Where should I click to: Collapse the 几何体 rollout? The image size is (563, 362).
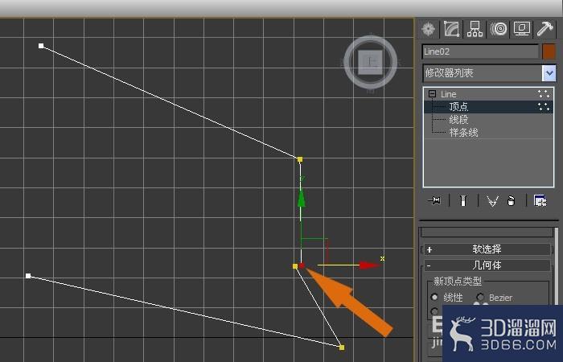coord(487,265)
